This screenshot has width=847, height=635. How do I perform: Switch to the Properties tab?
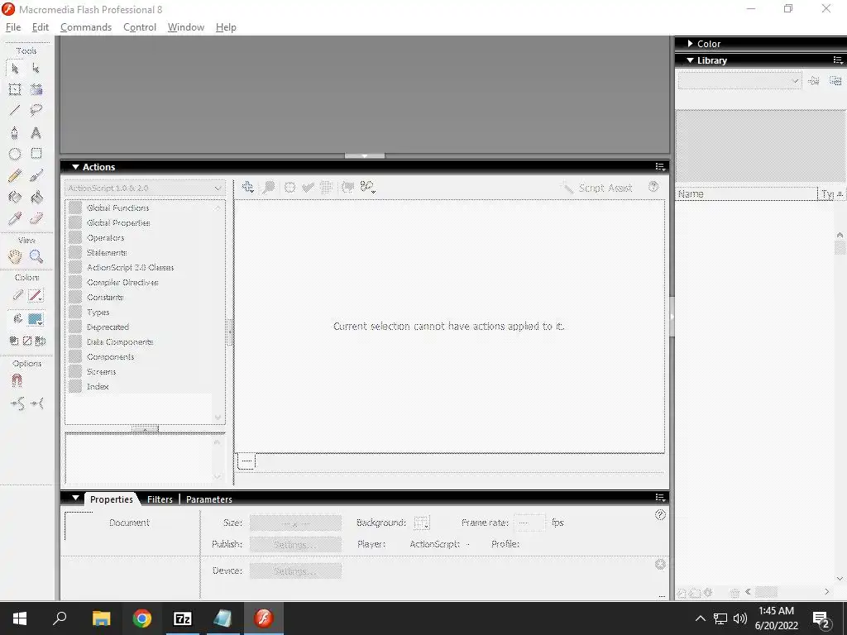112,499
